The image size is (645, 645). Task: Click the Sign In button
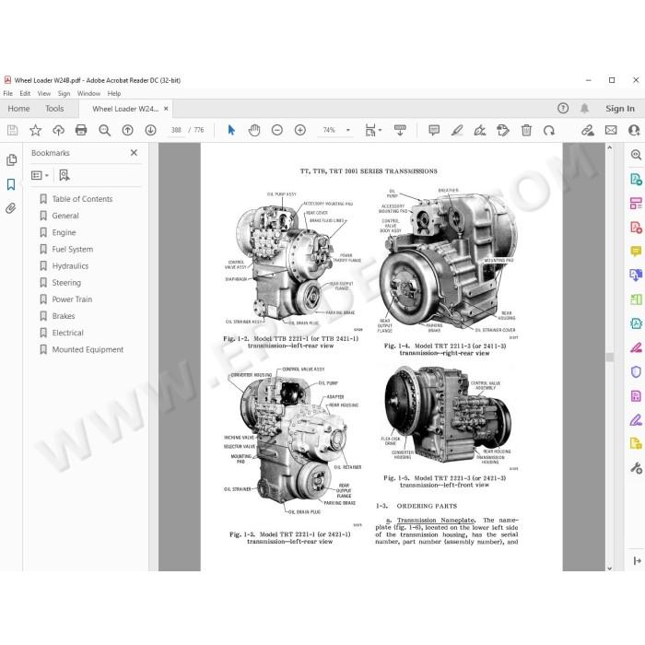[x=619, y=109]
